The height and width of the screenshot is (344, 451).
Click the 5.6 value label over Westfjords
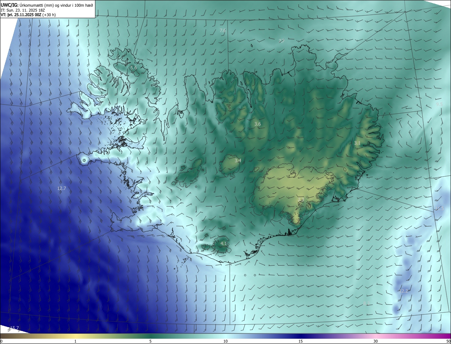[134, 68]
